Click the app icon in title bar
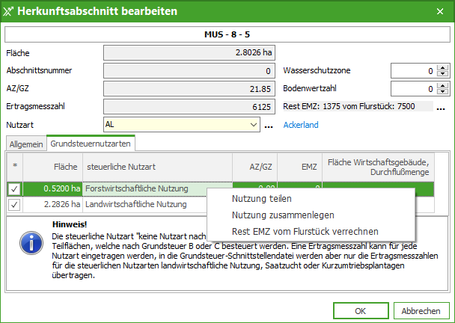Viewport: 455px width, 323px height. [x=8, y=11]
